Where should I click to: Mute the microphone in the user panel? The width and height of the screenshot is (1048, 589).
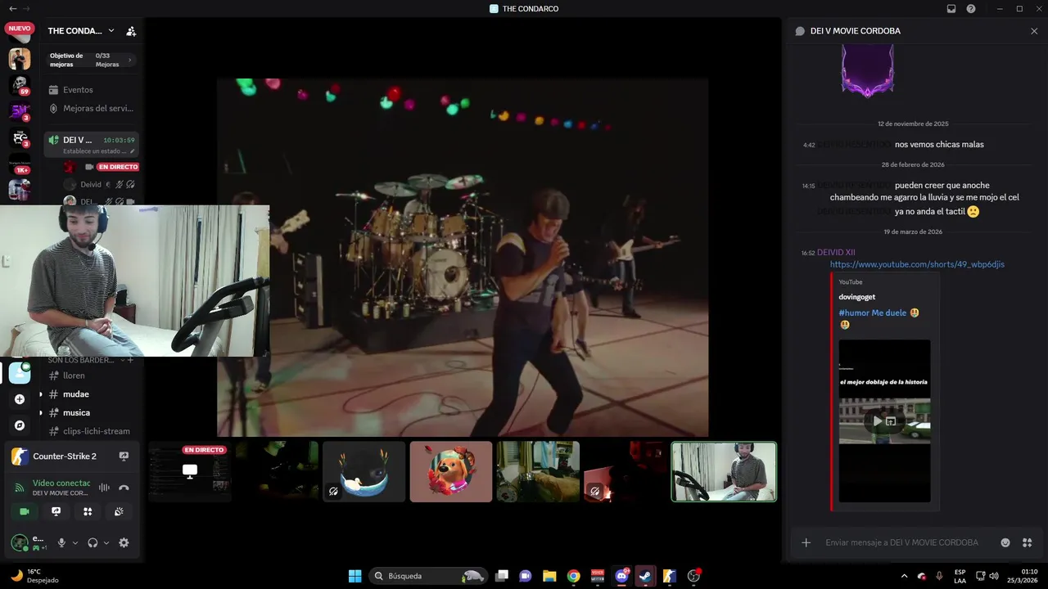tap(61, 542)
